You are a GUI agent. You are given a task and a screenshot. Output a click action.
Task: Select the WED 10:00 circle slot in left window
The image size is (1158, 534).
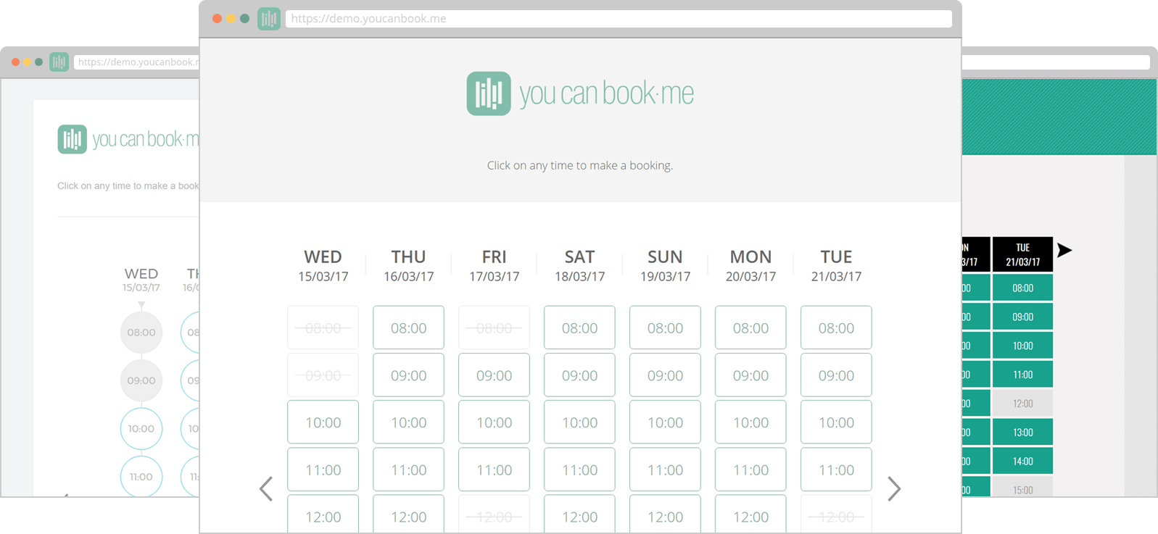click(141, 429)
